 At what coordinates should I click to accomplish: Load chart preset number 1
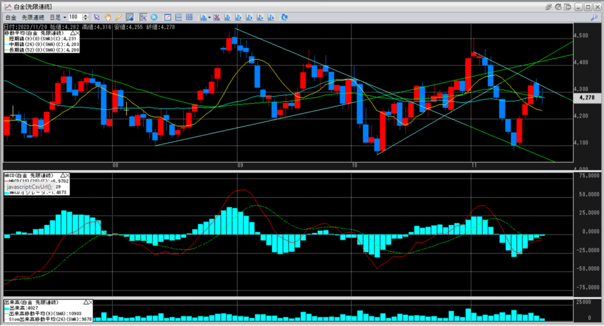(227, 17)
